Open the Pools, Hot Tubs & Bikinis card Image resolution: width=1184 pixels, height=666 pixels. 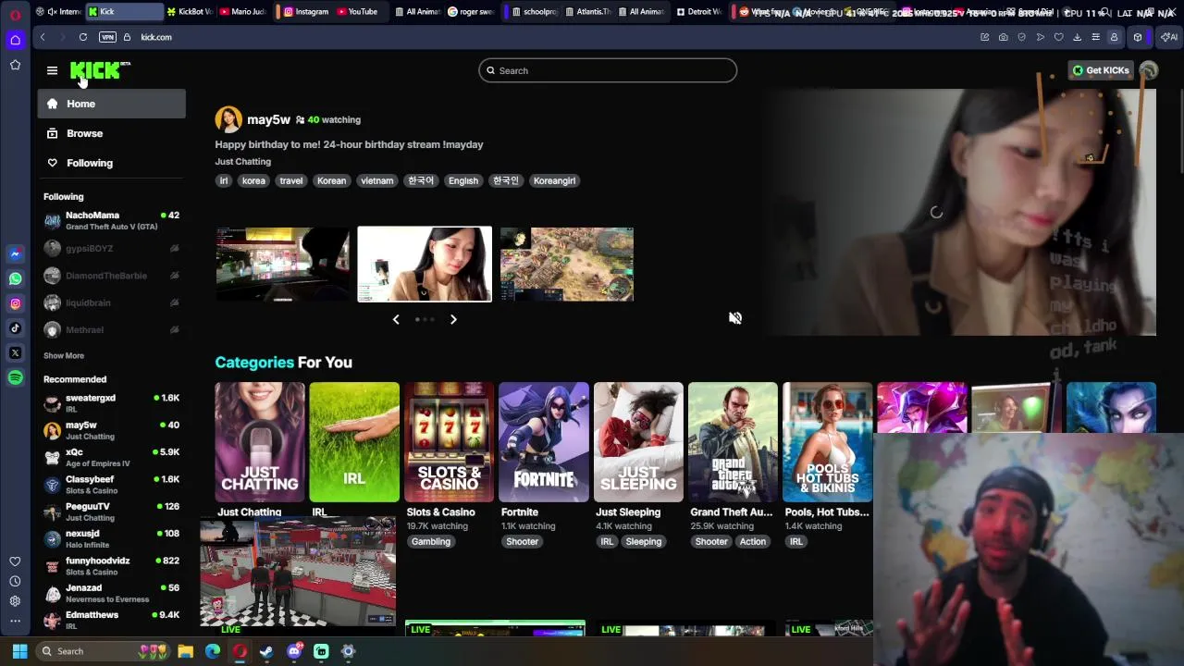[x=827, y=442]
